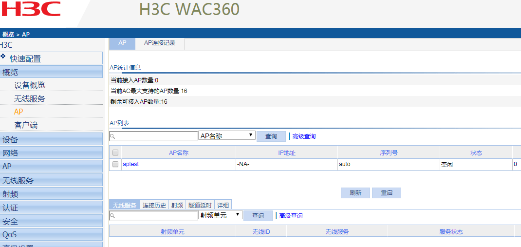Viewport: 521px width, 247px height.
Task: Click the auto serial number cell
Action: coord(389,164)
